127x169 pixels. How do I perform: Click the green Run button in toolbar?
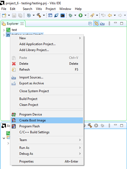point(81,15)
